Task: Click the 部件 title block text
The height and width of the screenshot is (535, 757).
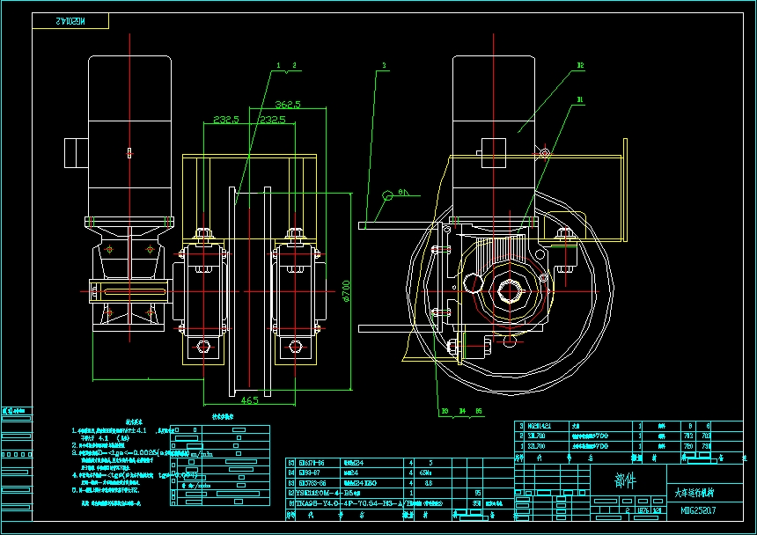Action: [626, 480]
